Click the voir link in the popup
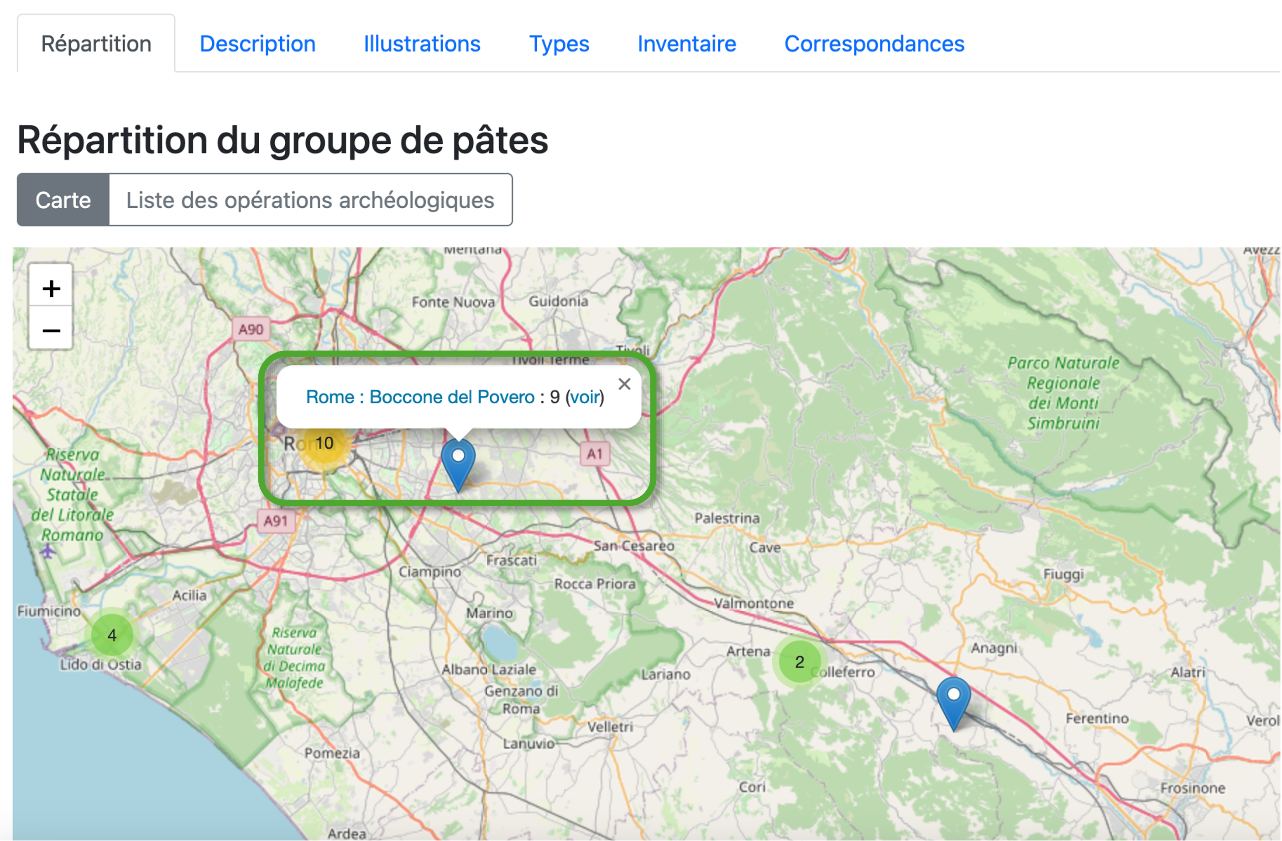The image size is (1282, 841). 585,397
